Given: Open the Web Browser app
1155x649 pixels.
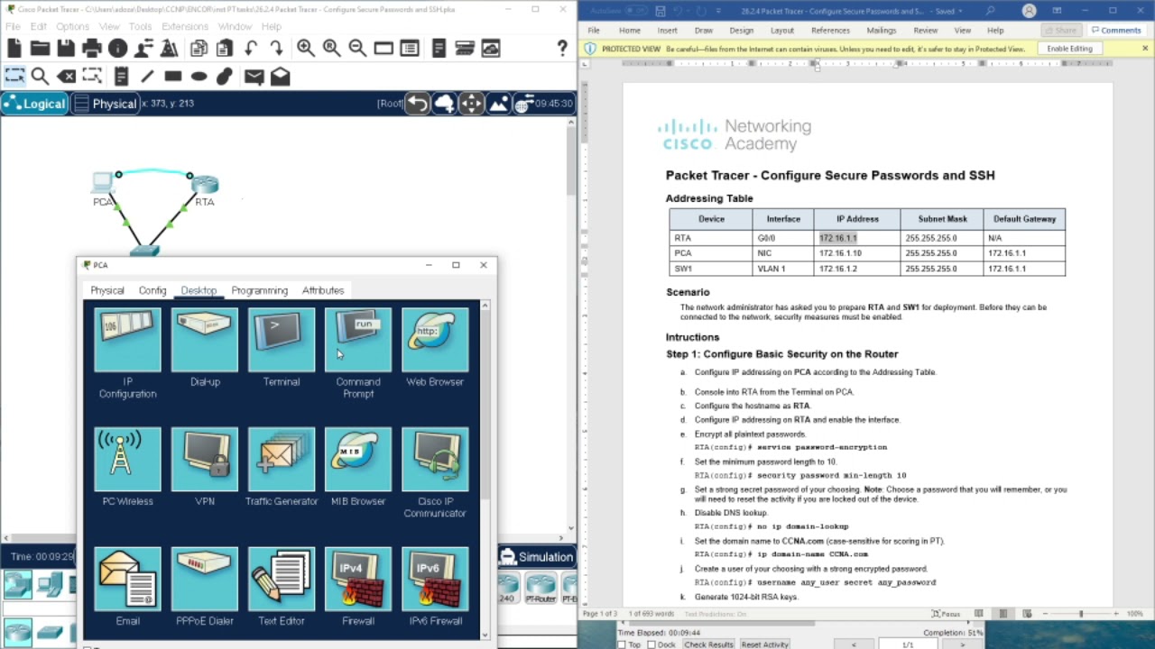Looking at the screenshot, I should (x=435, y=340).
